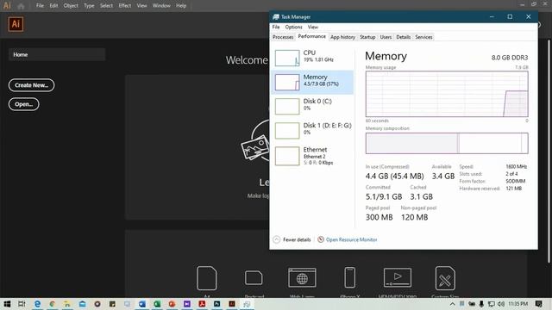The image size is (552, 310).
Task: Select the iPhone X preset icon
Action: [349, 277]
